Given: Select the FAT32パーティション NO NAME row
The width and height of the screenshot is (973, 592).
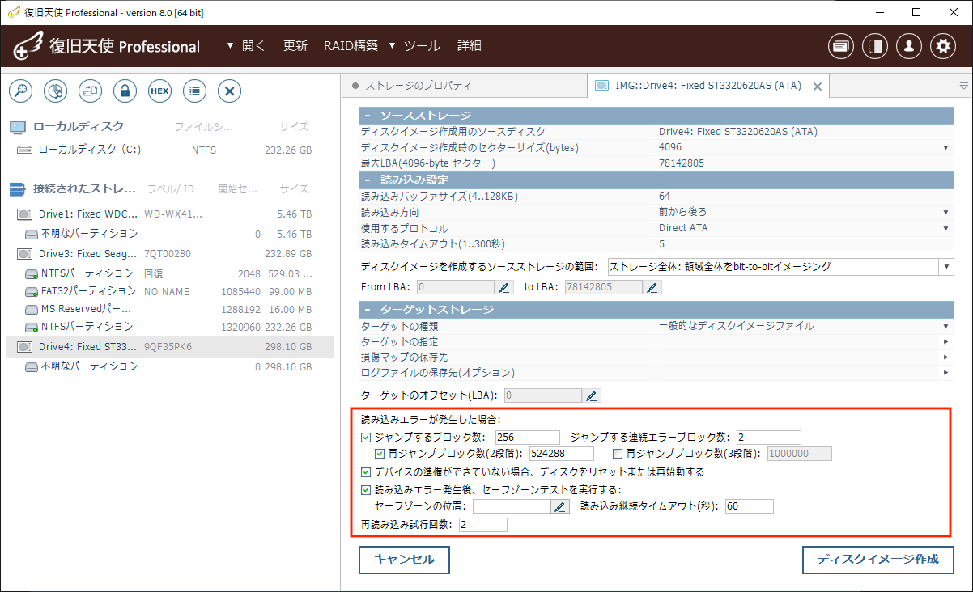Looking at the screenshot, I should [170, 290].
